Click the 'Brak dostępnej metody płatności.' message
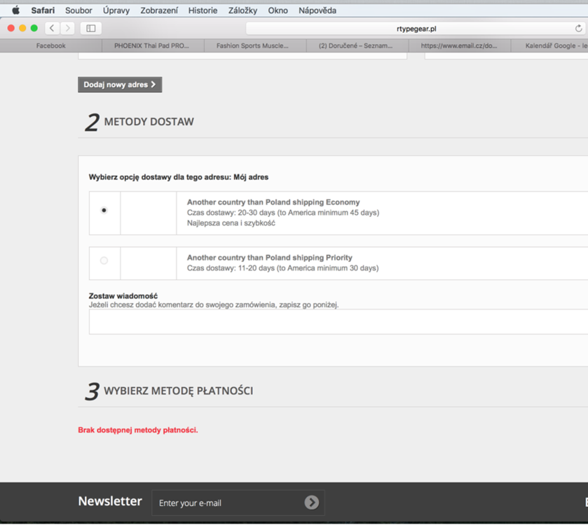Image resolution: width=588 pixels, height=525 pixels. pos(138,430)
